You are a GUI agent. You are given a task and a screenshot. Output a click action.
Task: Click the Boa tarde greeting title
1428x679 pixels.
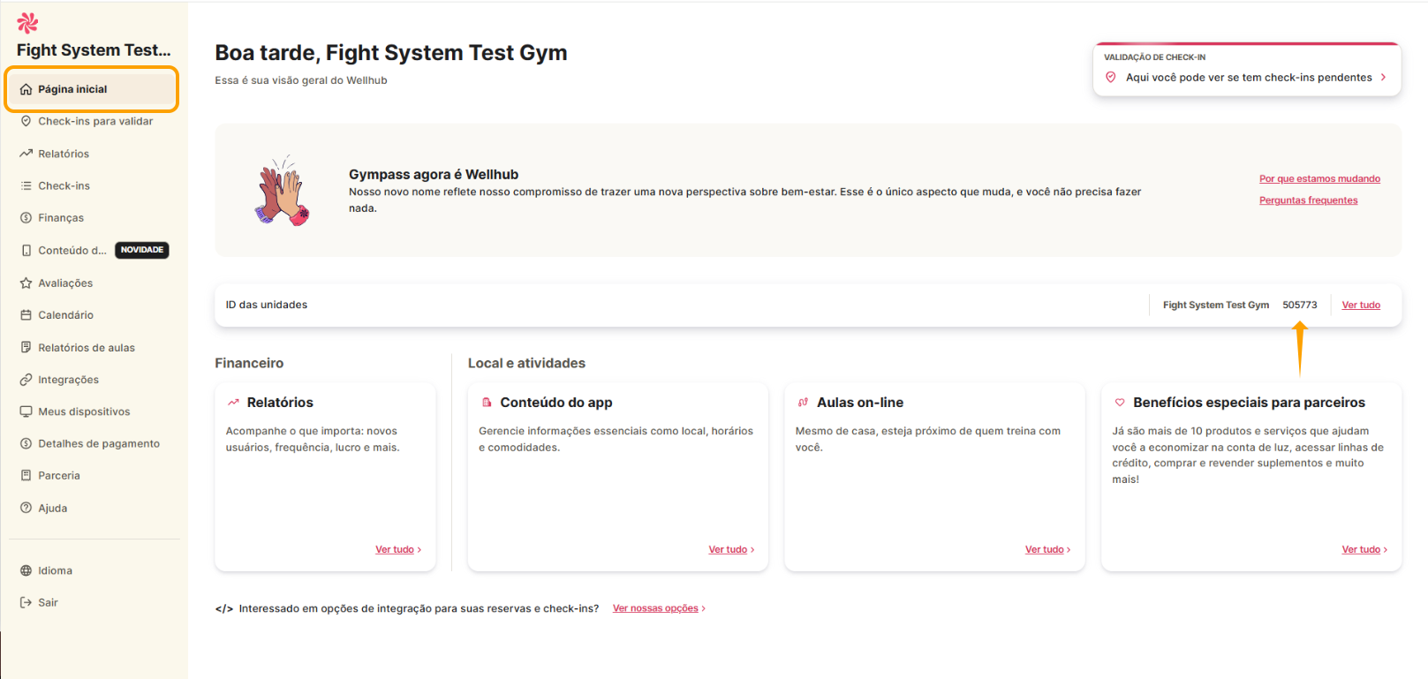pyautogui.click(x=391, y=53)
